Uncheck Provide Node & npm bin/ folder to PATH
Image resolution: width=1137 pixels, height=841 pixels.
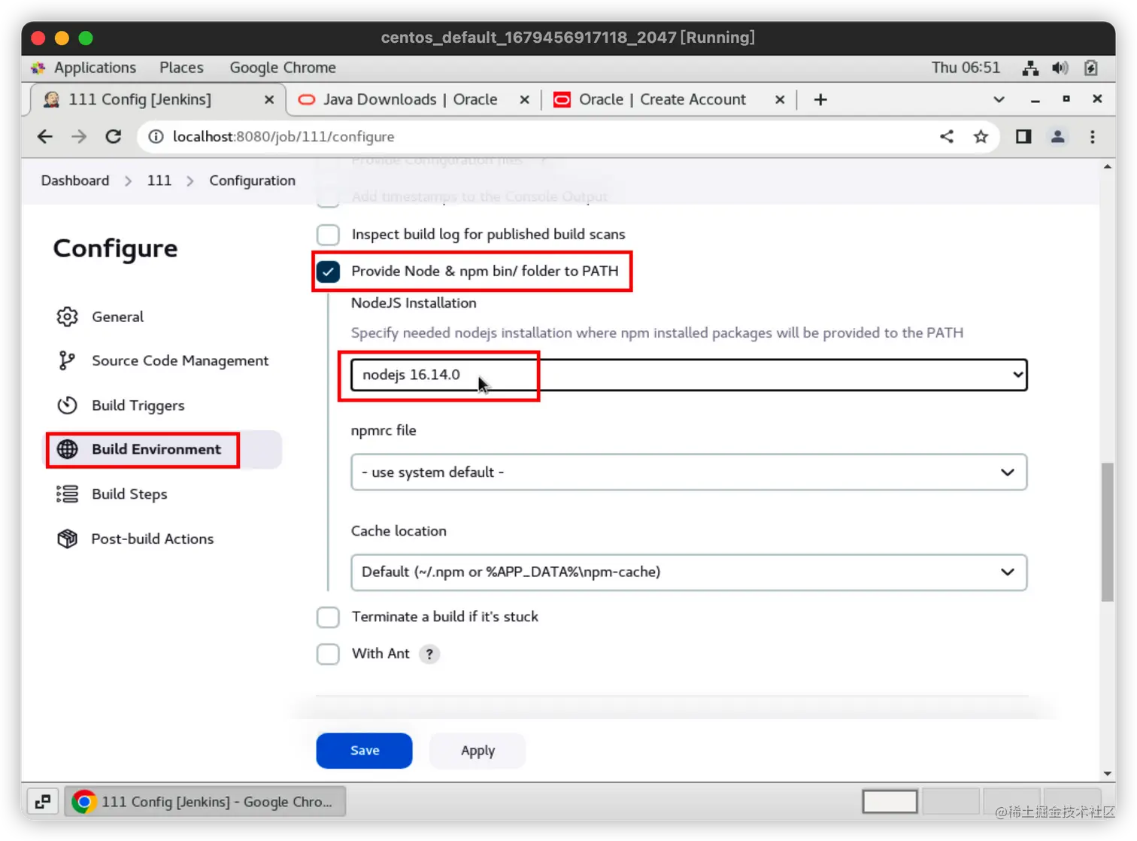328,272
